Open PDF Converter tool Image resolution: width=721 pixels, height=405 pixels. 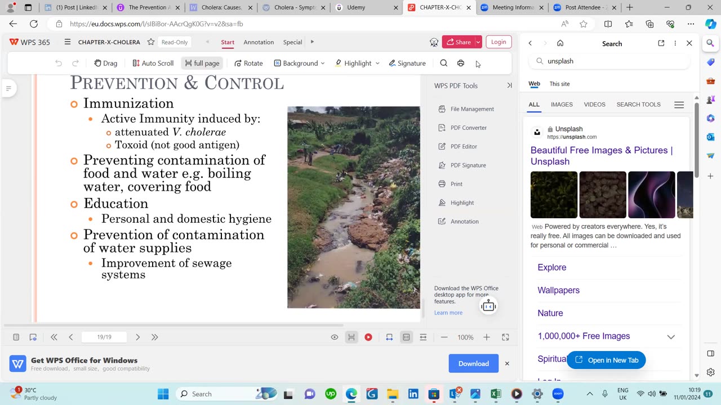(x=462, y=128)
